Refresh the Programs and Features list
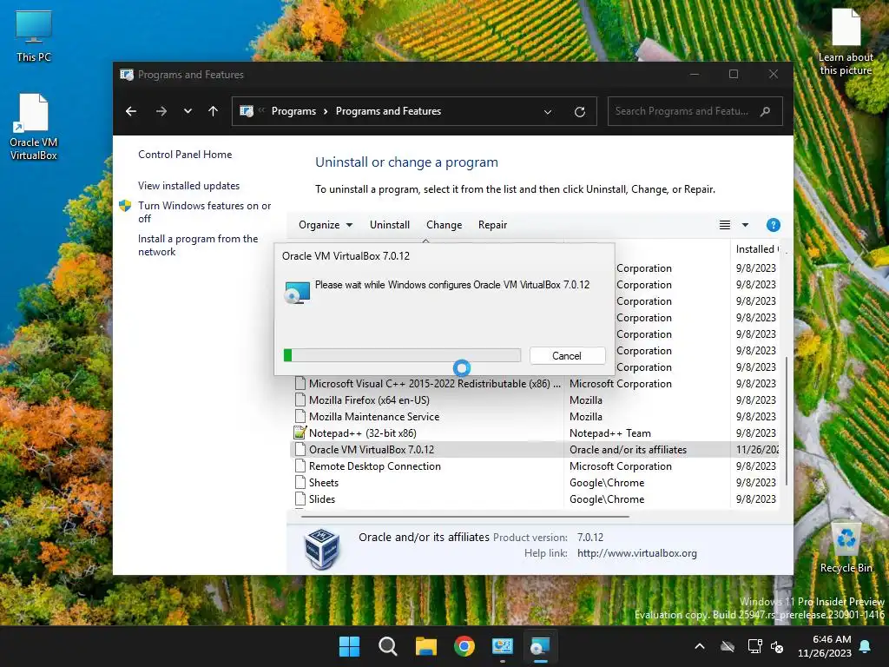The image size is (889, 667). (579, 112)
